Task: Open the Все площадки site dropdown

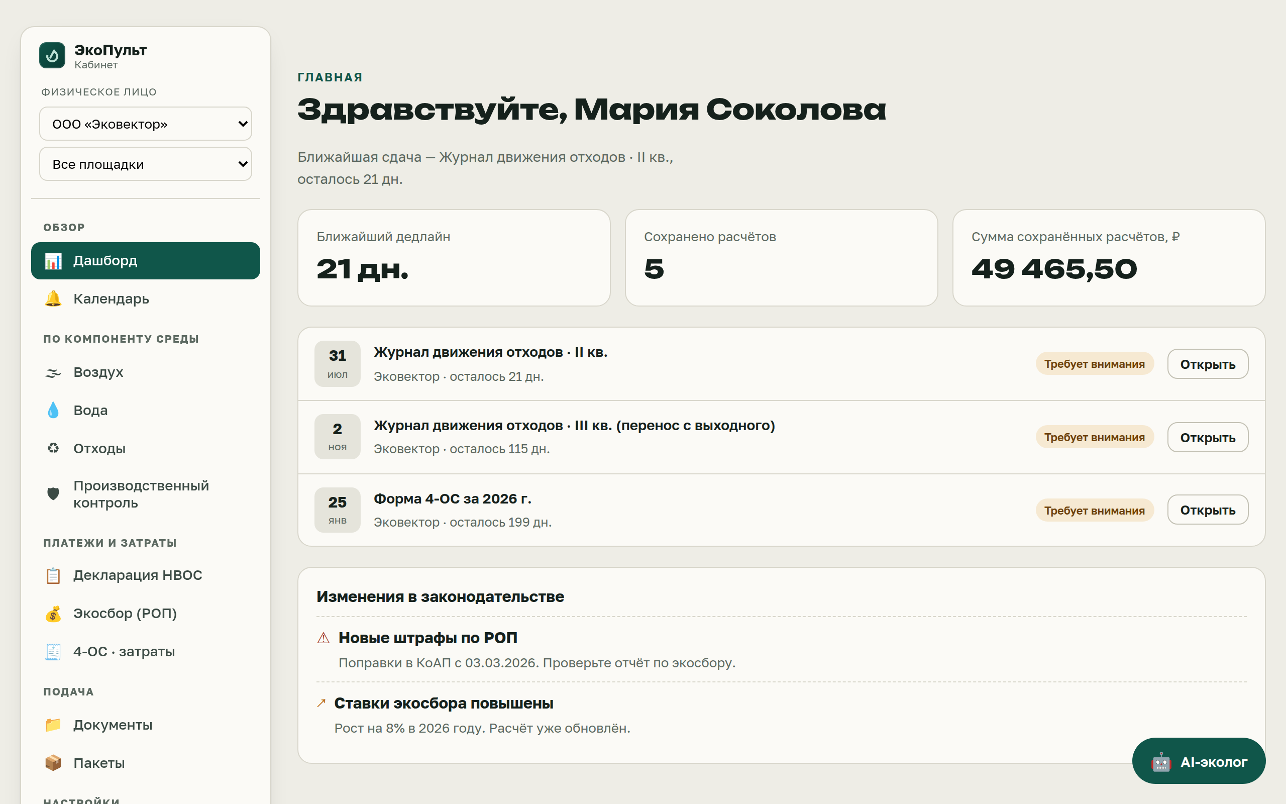Action: (146, 164)
